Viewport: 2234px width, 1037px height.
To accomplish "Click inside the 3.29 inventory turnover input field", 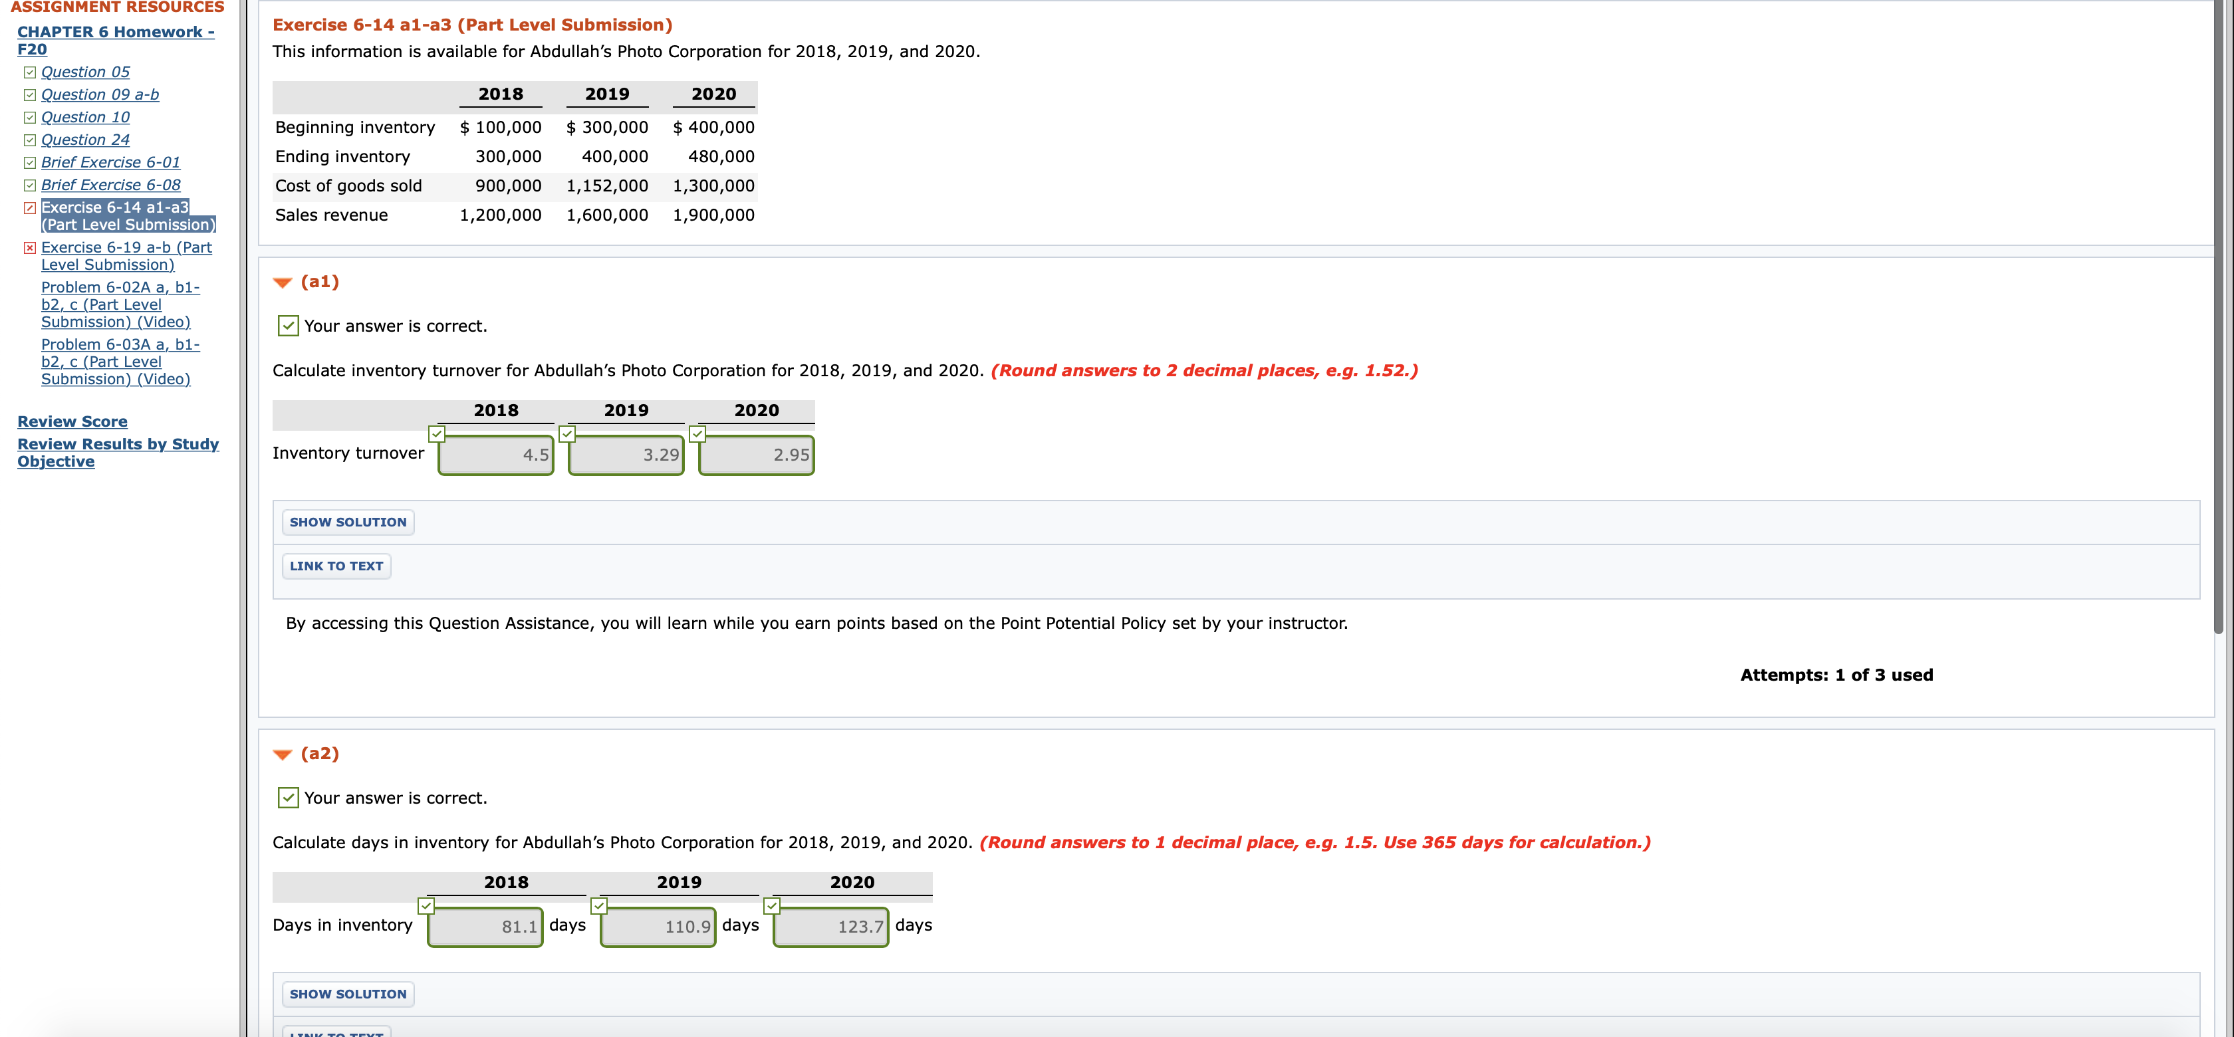I will [625, 454].
